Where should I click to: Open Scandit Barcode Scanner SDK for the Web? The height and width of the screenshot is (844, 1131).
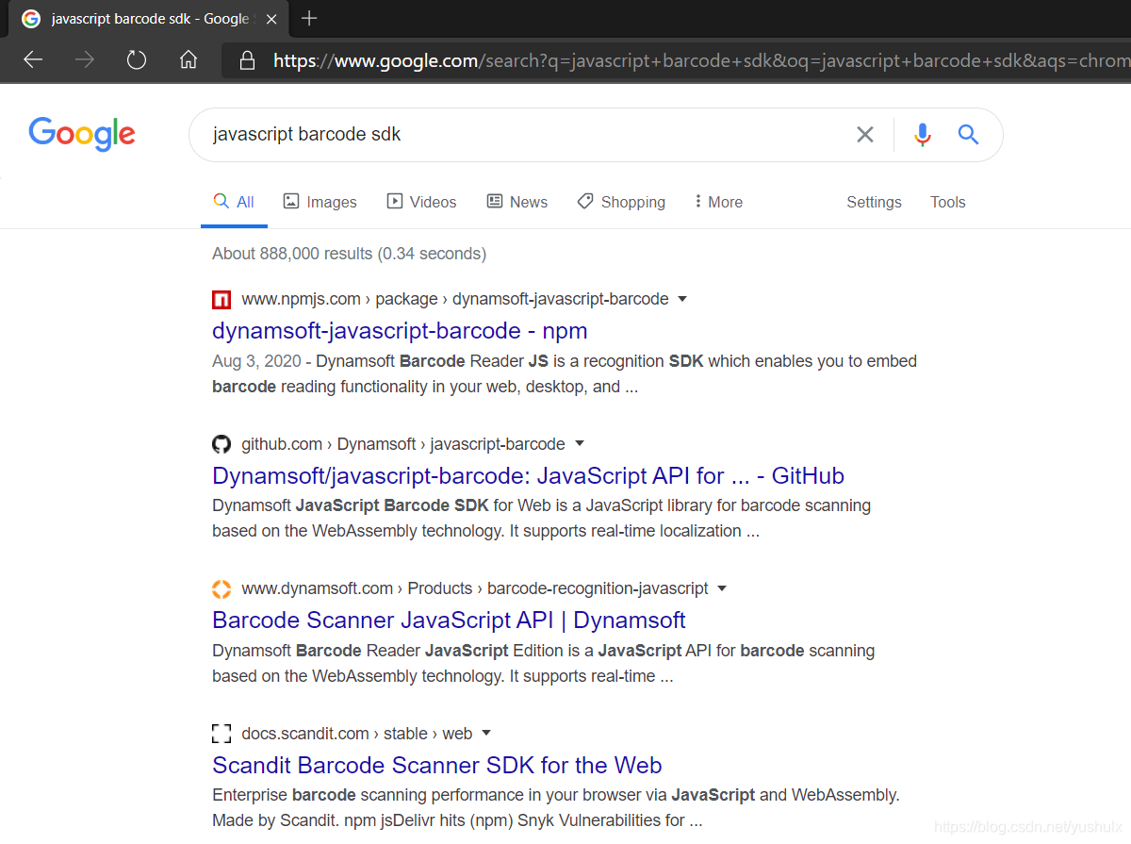click(437, 765)
